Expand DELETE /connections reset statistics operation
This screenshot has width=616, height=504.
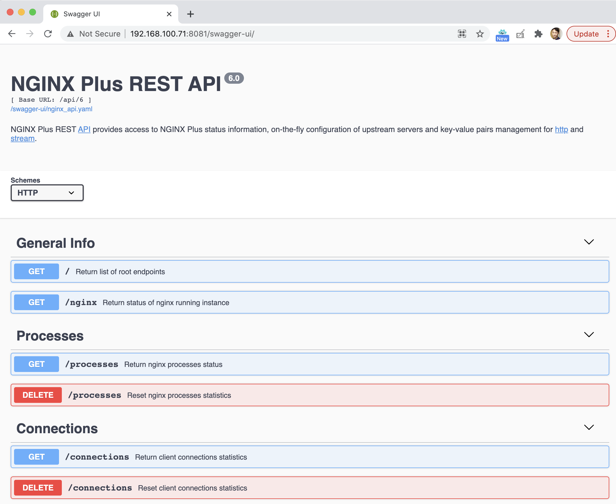coord(310,488)
